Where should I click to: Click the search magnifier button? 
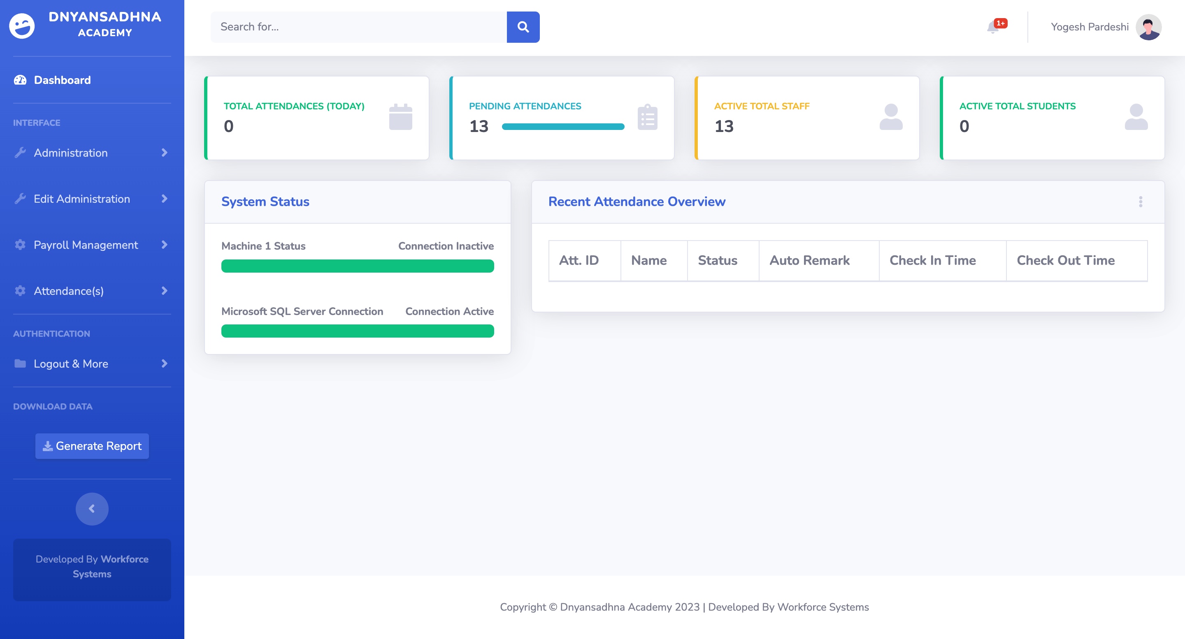(x=523, y=27)
